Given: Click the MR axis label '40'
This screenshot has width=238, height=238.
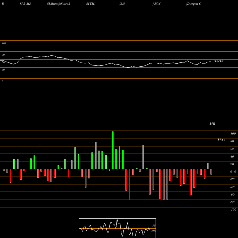Looking at the screenshot, I should pos(232,157).
